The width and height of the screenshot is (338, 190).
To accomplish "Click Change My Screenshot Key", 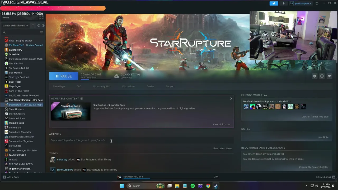I will (314, 167).
